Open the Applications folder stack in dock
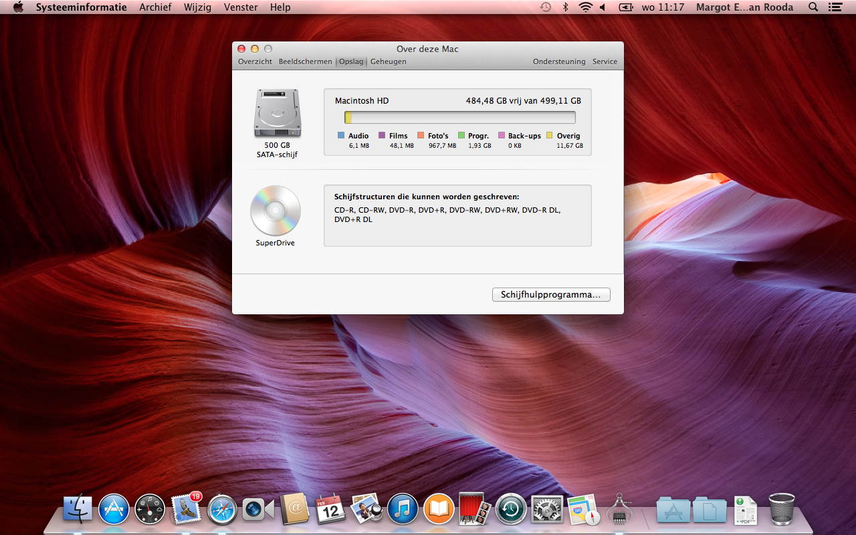 tap(673, 510)
